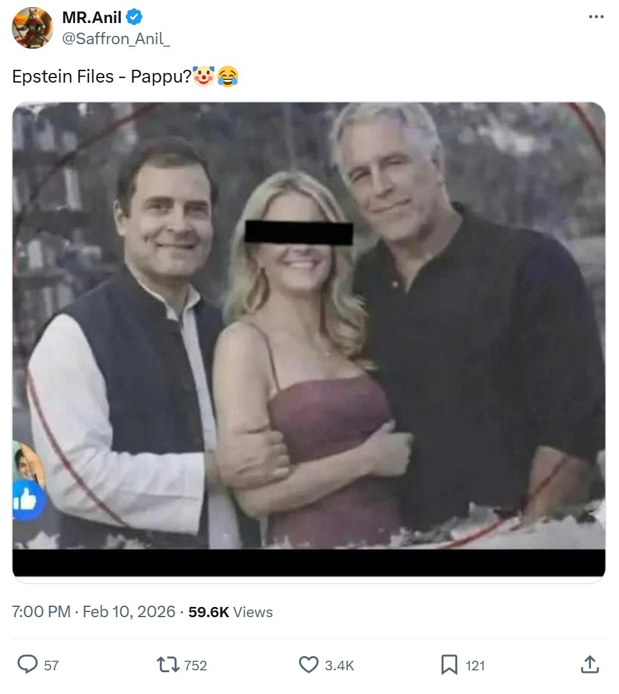This screenshot has width=619, height=694.
Task: Click the 57 replies count
Action: (x=51, y=666)
